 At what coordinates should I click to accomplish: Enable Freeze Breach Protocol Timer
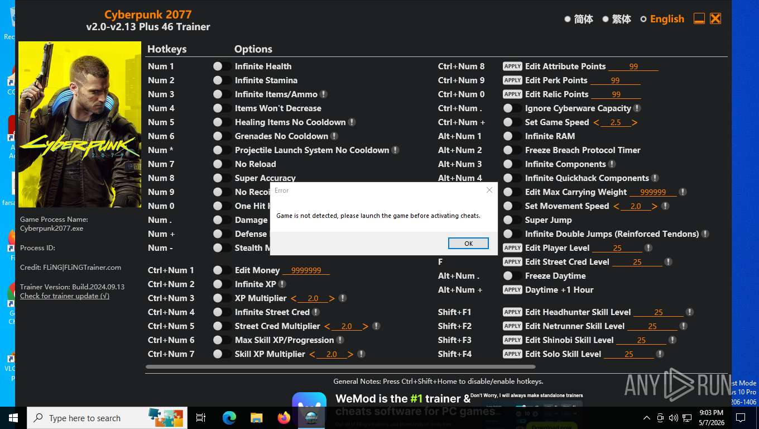512,150
